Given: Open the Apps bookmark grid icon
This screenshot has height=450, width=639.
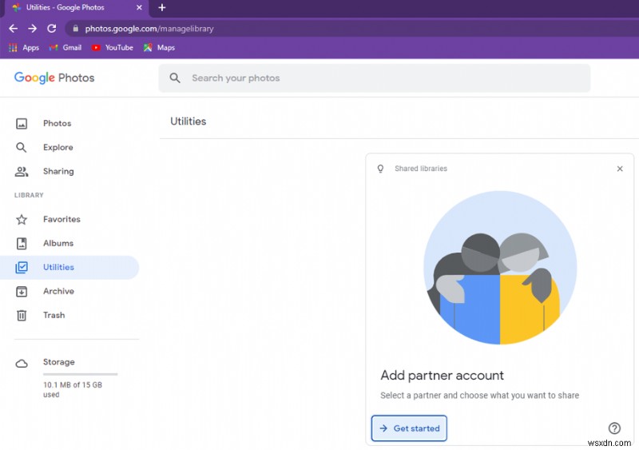Looking at the screenshot, I should point(13,48).
